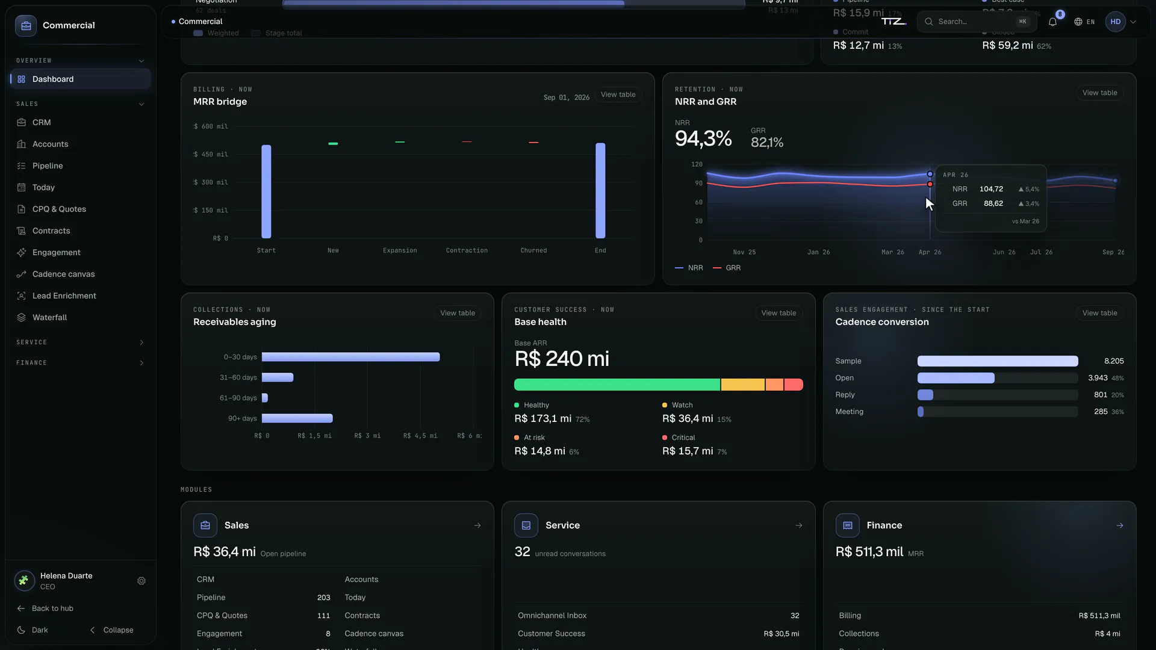Click the Watch yellow bar segment
Viewport: 1156px width, 650px height.
pyautogui.click(x=743, y=385)
